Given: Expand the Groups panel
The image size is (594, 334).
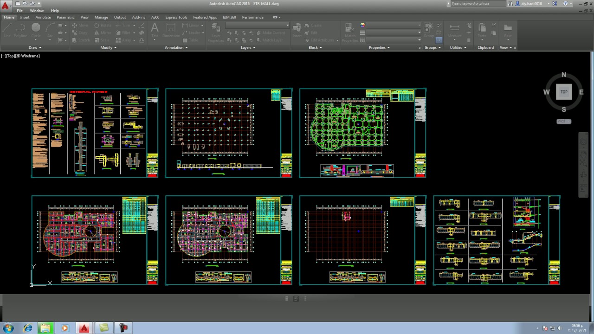Looking at the screenshot, I should tap(433, 47).
